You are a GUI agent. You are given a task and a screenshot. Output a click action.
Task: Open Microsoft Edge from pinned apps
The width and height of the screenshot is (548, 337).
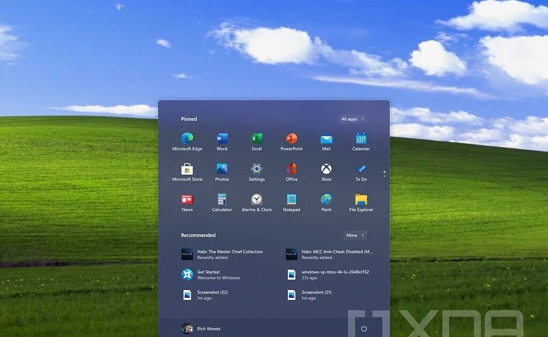pyautogui.click(x=187, y=138)
